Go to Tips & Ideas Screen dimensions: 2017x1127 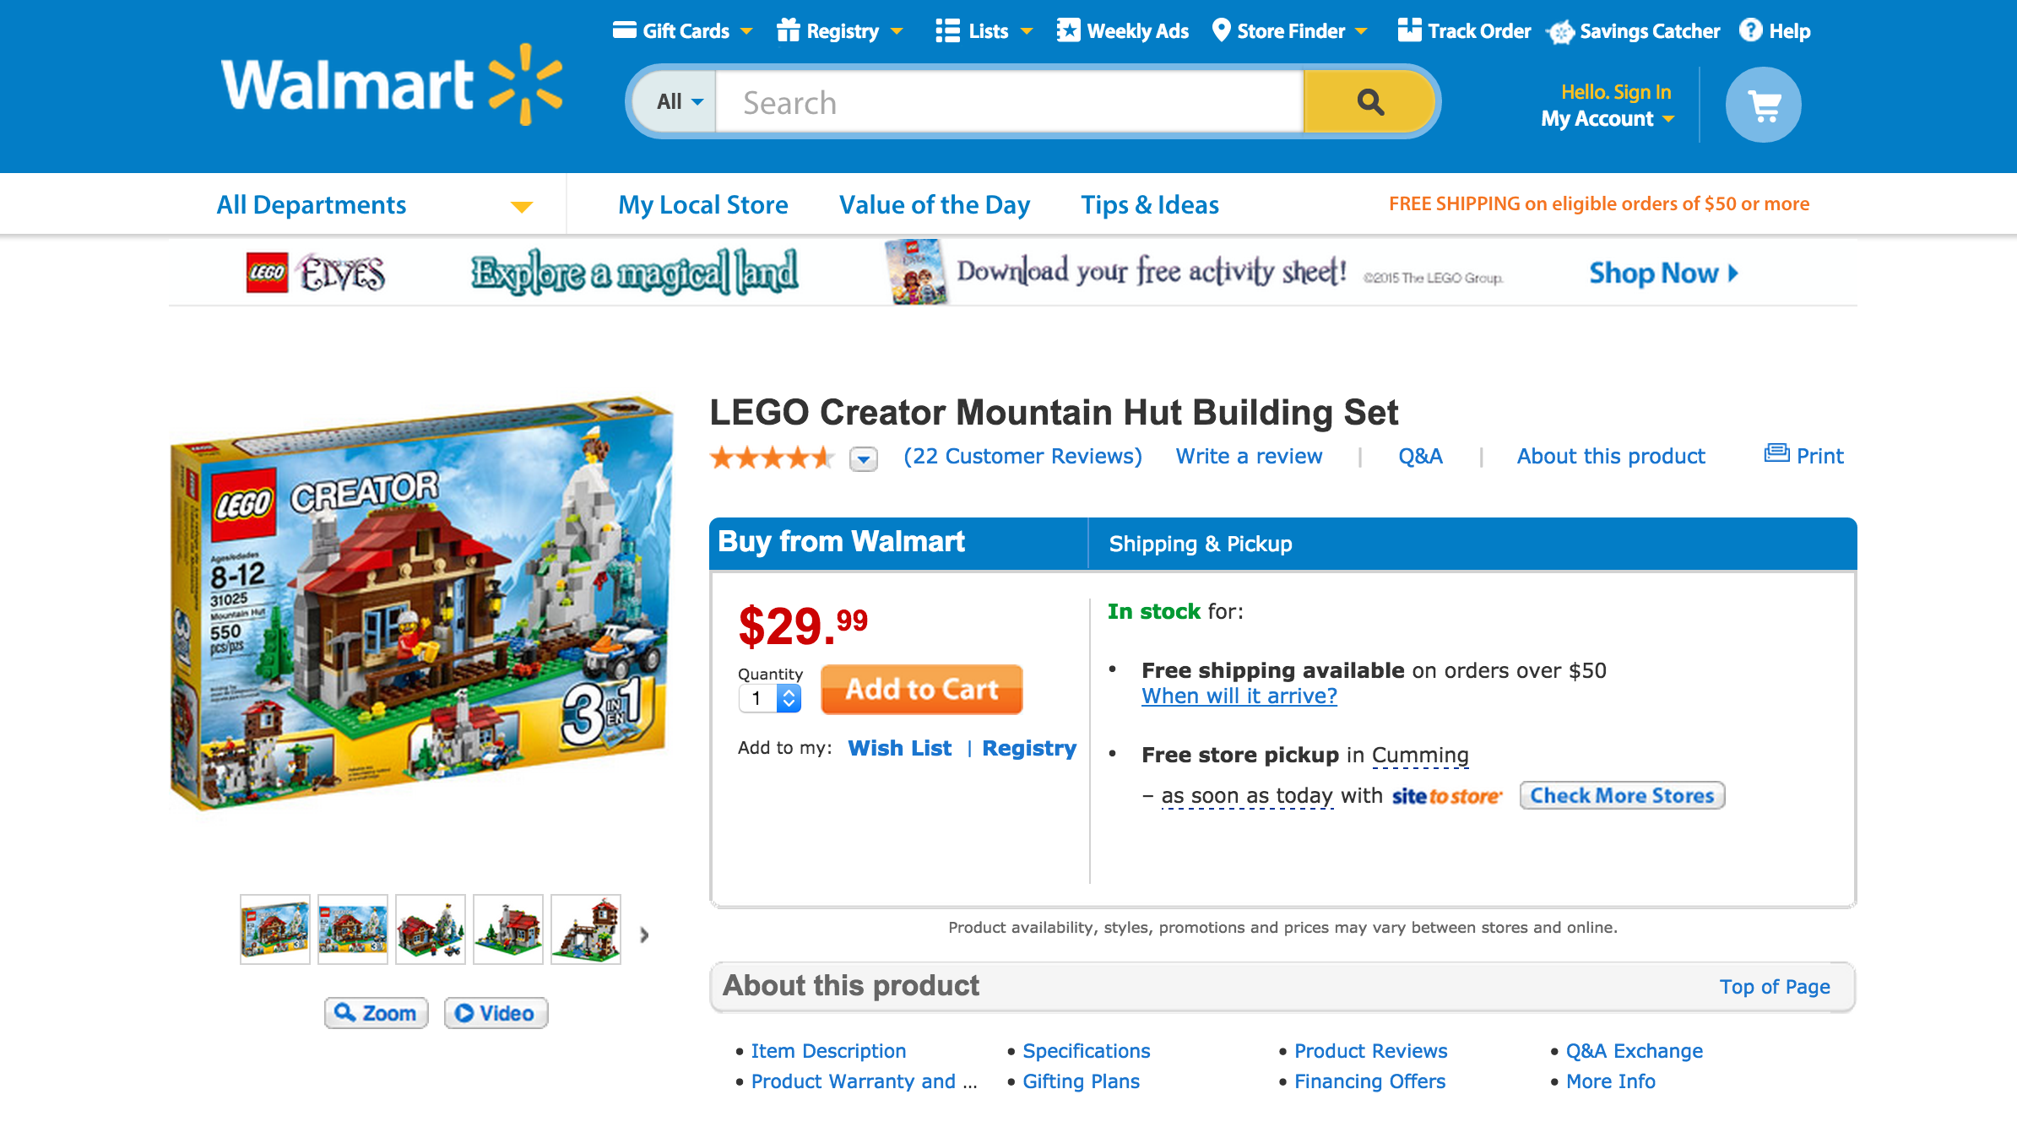(x=1149, y=205)
